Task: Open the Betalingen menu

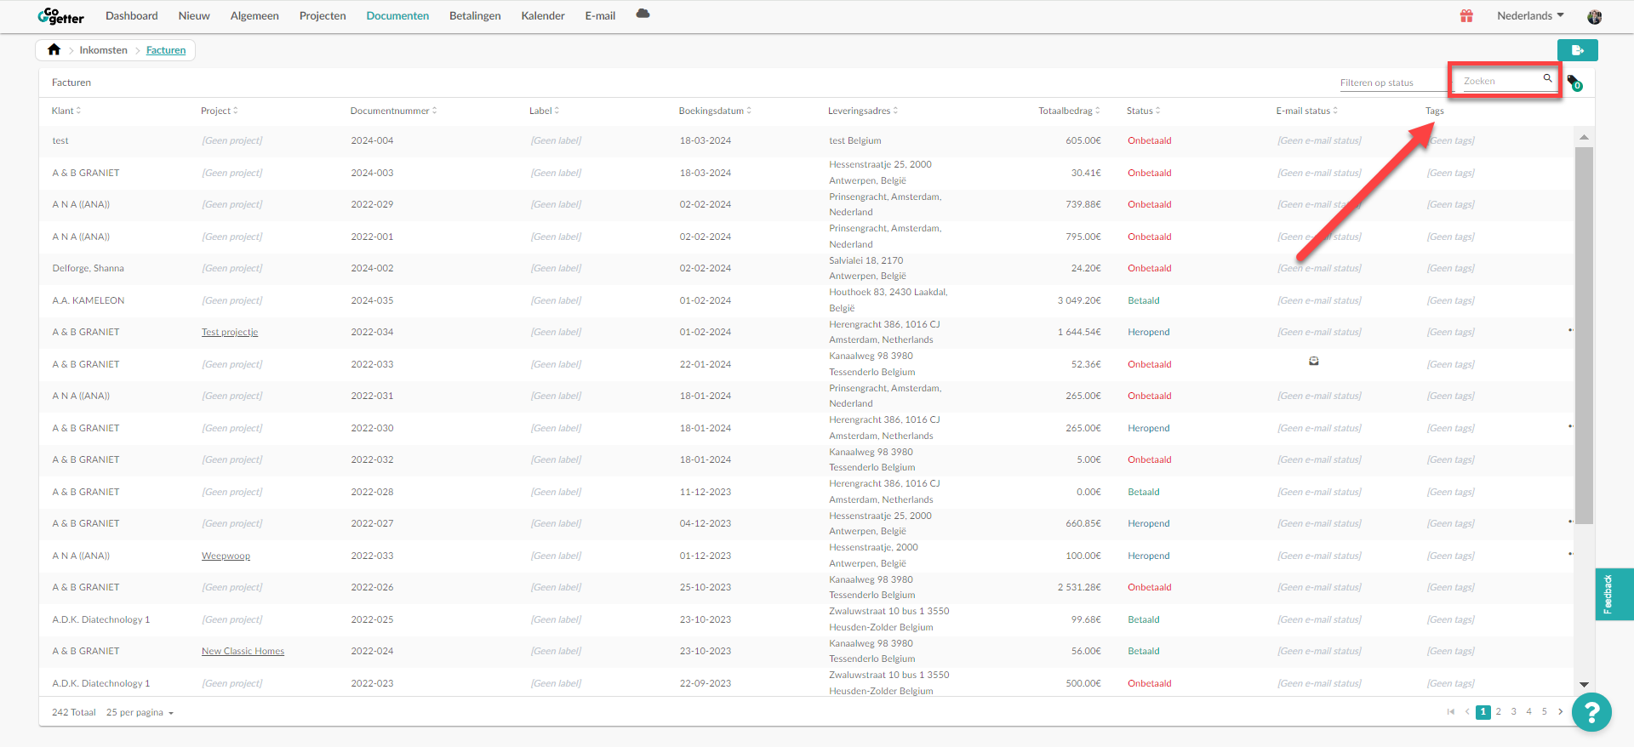Action: [475, 16]
